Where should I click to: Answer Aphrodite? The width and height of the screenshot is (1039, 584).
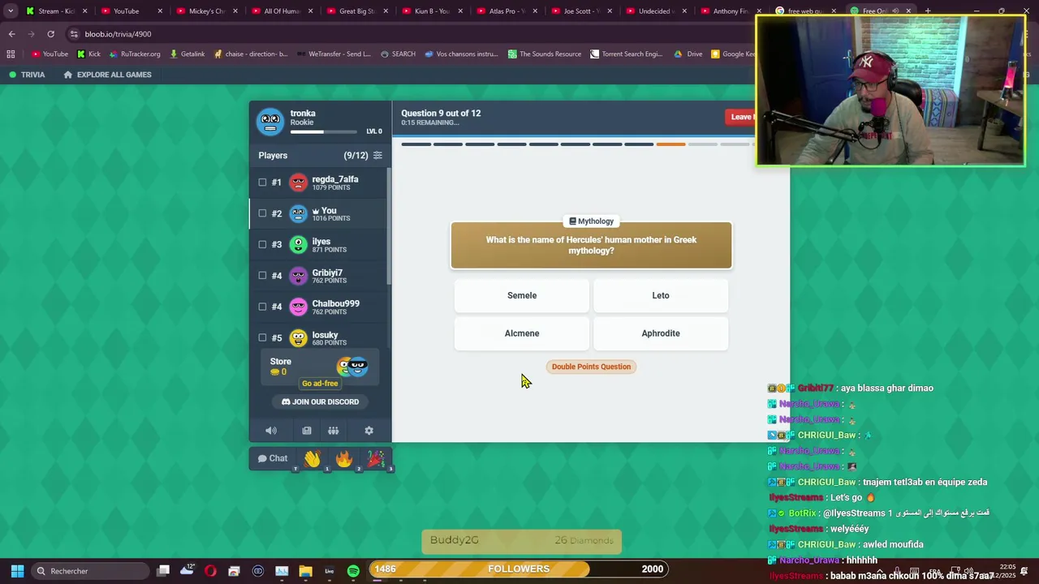point(661,333)
